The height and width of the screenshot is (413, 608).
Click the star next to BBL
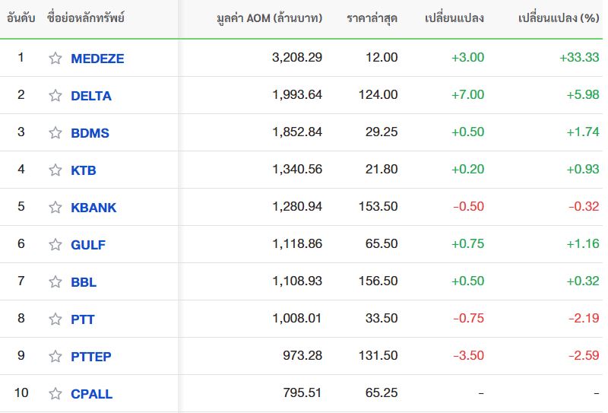coord(55,282)
